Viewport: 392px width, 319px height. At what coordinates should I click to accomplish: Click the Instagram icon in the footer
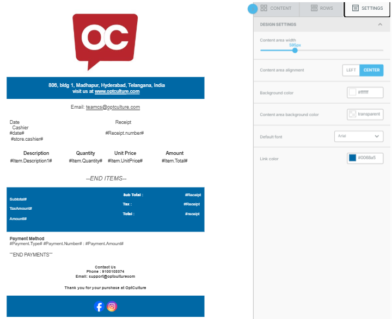point(112,307)
